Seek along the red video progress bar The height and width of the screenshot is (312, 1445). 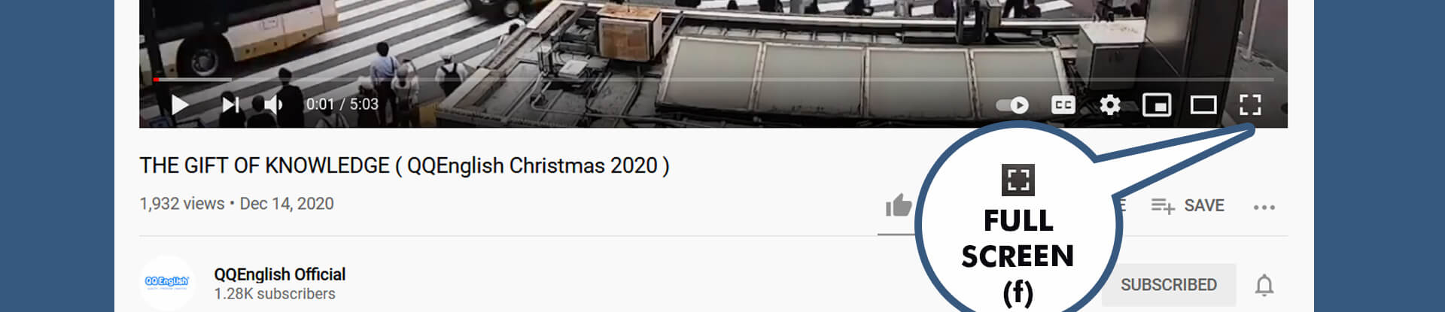(x=713, y=79)
